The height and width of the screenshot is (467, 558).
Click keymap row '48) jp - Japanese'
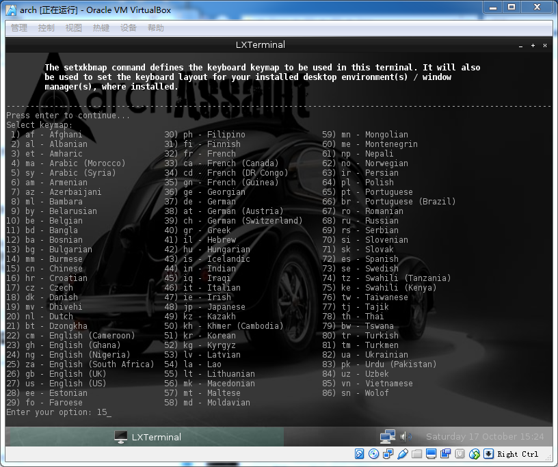(204, 307)
